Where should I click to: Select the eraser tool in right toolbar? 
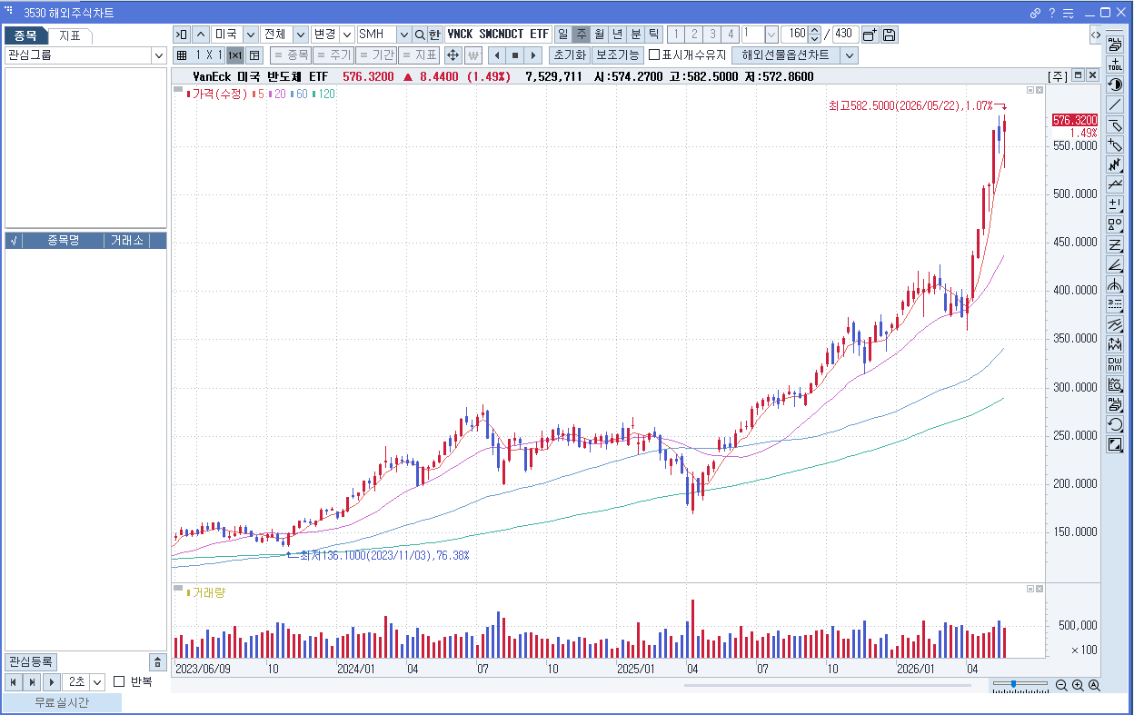[x=1115, y=124]
